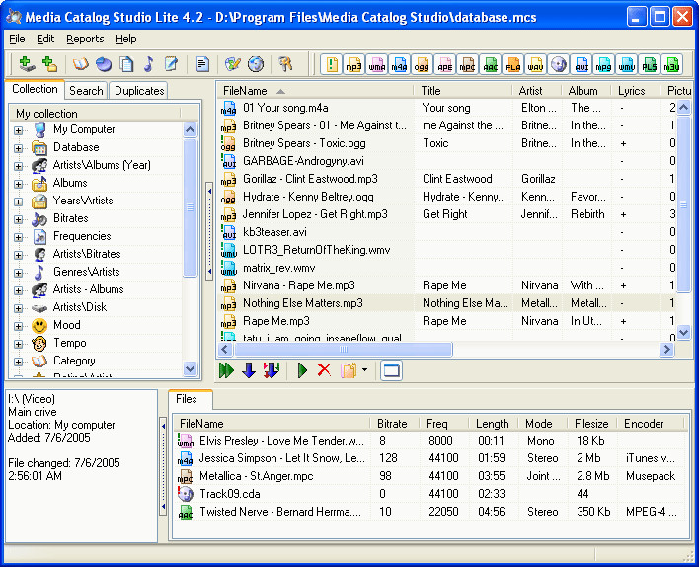
Task: Sort by the Artist column header
Action: (538, 91)
